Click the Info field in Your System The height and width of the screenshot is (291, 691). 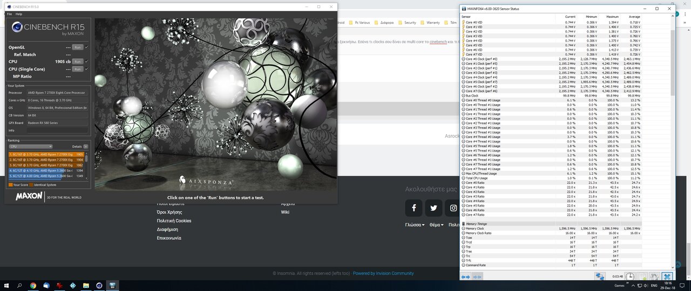(x=57, y=130)
